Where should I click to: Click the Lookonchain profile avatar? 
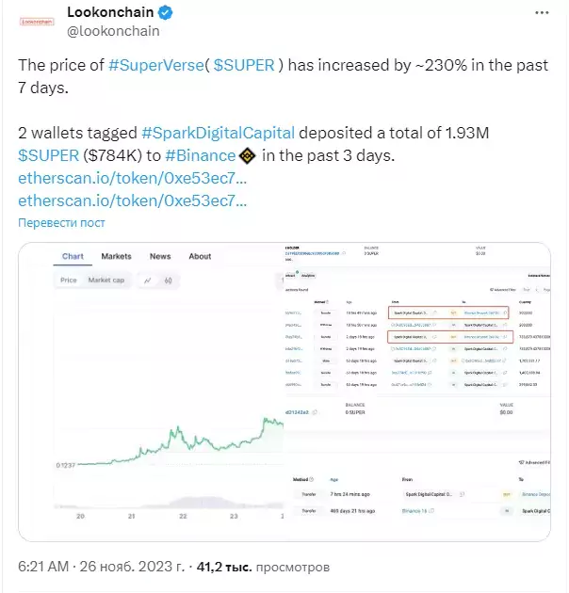coord(37,22)
